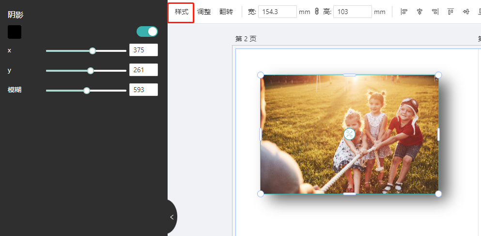Collapse the left panel with the arrow
This screenshot has width=481, height=236.
[172, 217]
